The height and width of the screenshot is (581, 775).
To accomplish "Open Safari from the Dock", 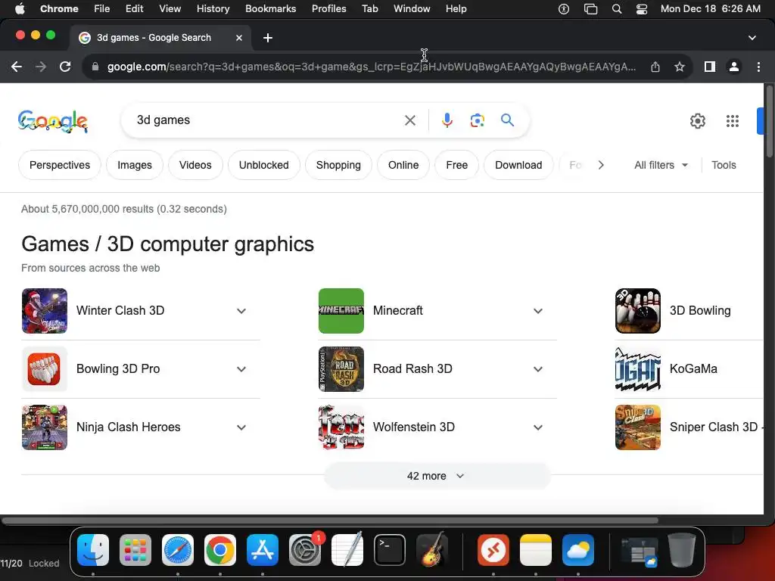I will pyautogui.click(x=178, y=550).
